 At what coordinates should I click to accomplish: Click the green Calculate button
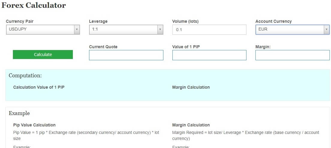point(43,55)
